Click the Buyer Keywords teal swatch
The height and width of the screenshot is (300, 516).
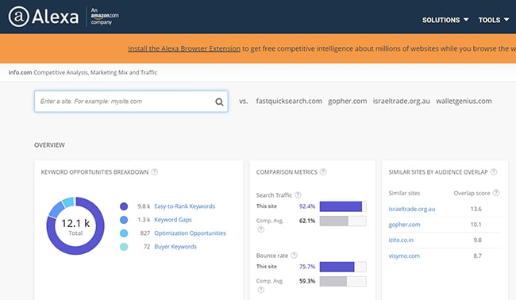(x=124, y=247)
